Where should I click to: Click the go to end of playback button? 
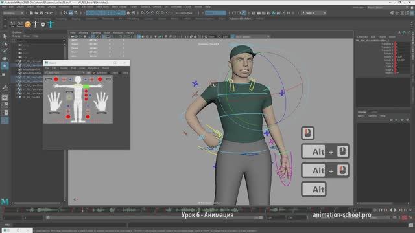click(x=410, y=210)
